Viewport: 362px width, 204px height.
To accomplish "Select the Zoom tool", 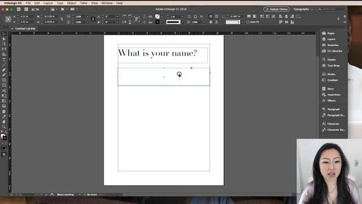I will (x=4, y=127).
